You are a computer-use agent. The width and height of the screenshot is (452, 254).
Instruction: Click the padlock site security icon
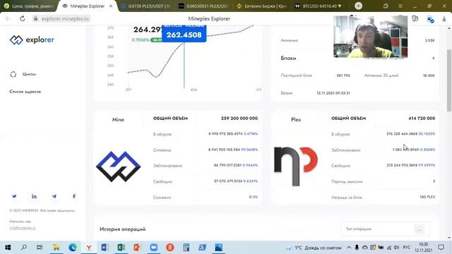pyautogui.click(x=35, y=19)
